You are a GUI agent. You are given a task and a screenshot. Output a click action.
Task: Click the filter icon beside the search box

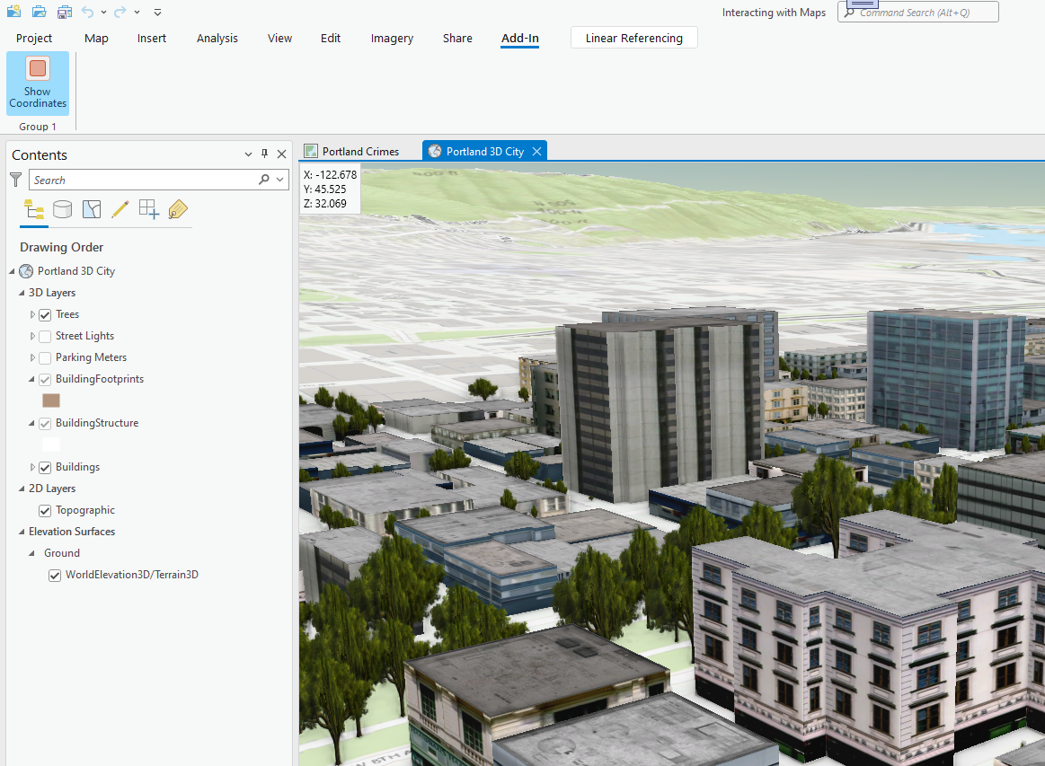15,179
